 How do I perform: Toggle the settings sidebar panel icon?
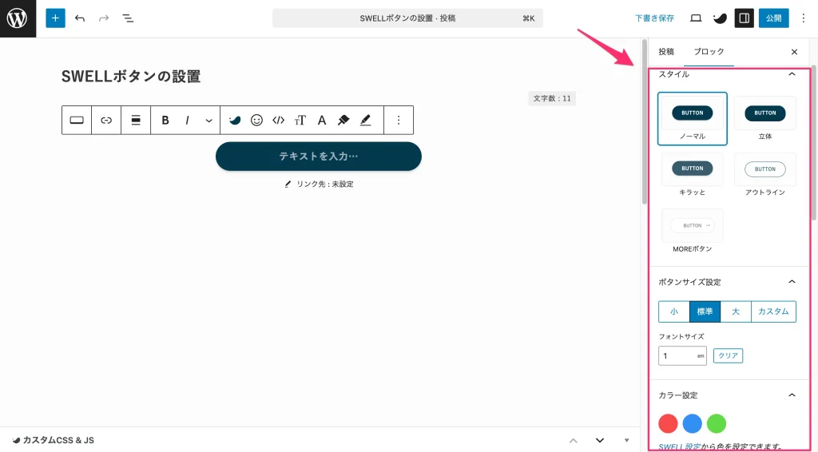(x=745, y=18)
